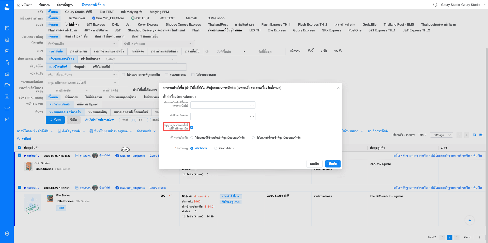Click the export table icon beside sort icon
488x243 pixels.
(481, 135)
